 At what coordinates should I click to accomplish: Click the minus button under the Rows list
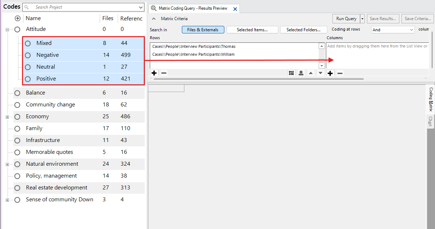click(x=164, y=73)
